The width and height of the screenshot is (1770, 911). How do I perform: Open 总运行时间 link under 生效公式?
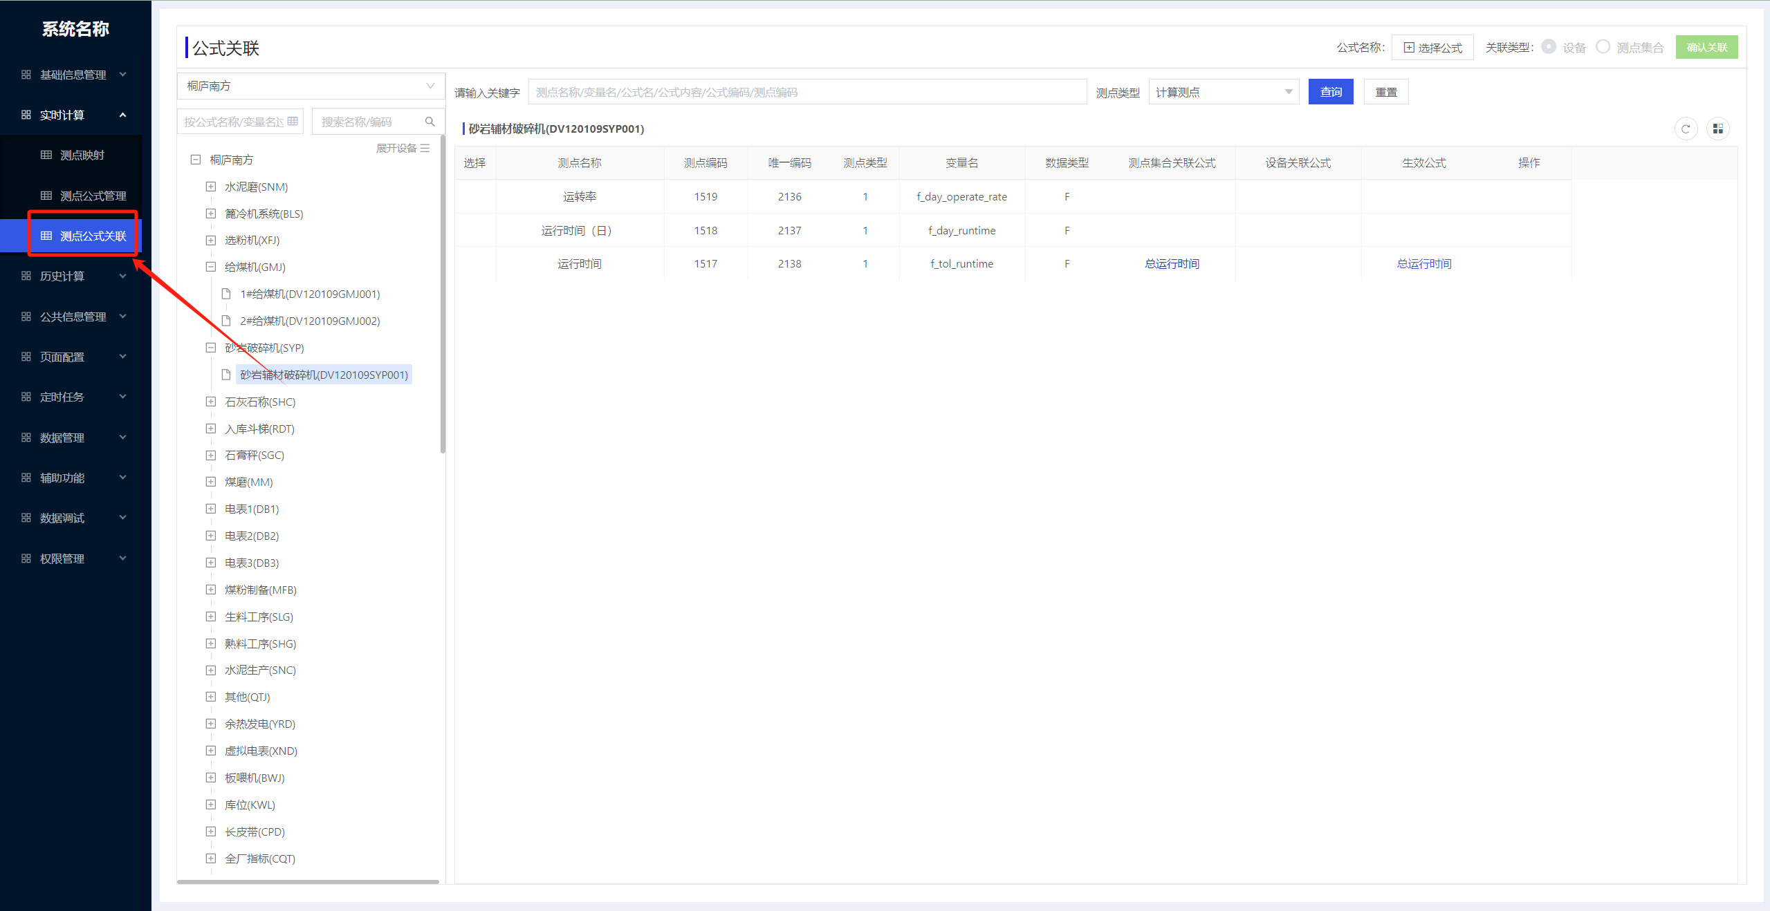(x=1424, y=263)
